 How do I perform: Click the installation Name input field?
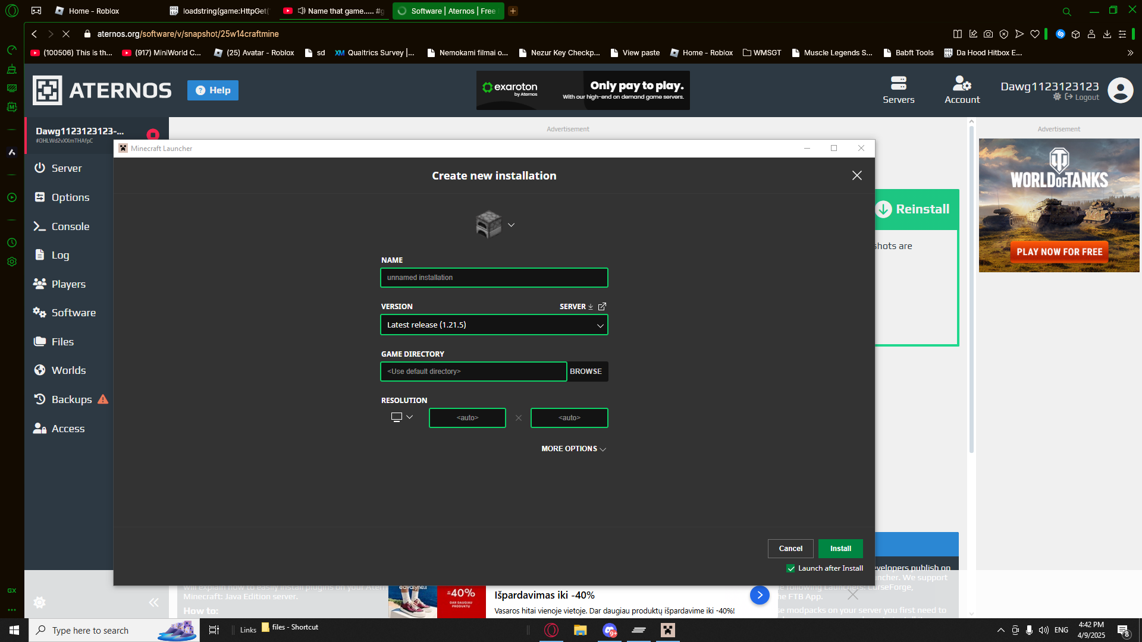tap(494, 278)
